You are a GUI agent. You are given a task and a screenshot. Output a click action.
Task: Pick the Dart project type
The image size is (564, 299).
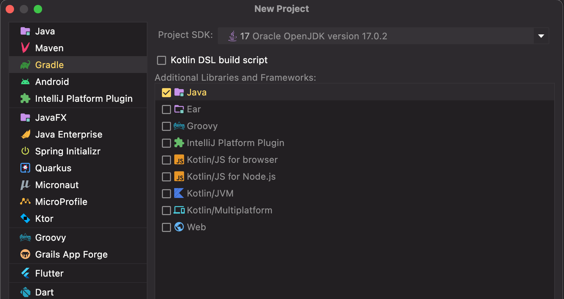click(44, 292)
